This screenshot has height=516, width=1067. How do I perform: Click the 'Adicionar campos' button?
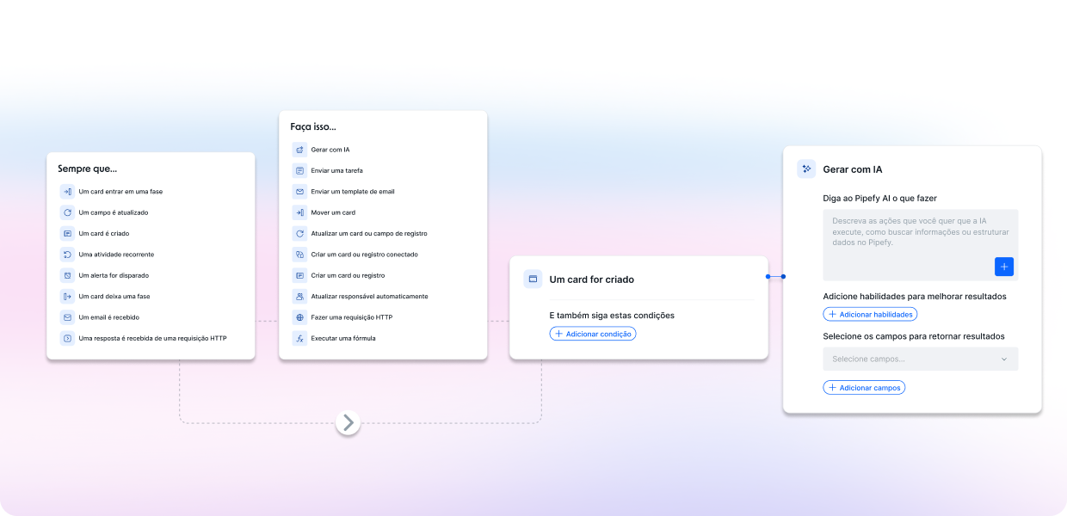tap(864, 388)
